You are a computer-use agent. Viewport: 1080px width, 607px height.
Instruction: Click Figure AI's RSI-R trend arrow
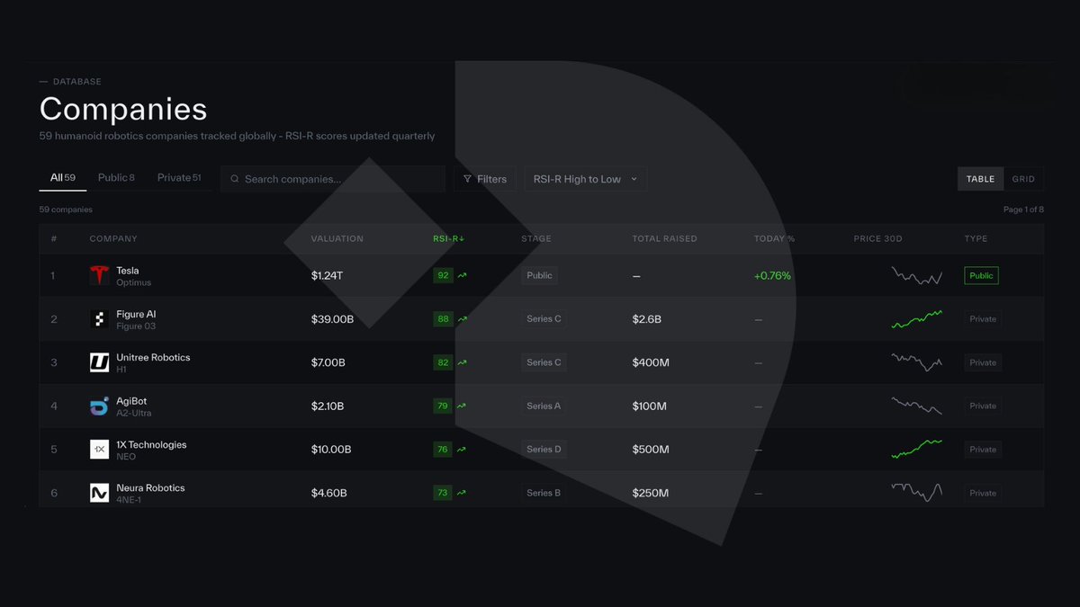tap(462, 319)
